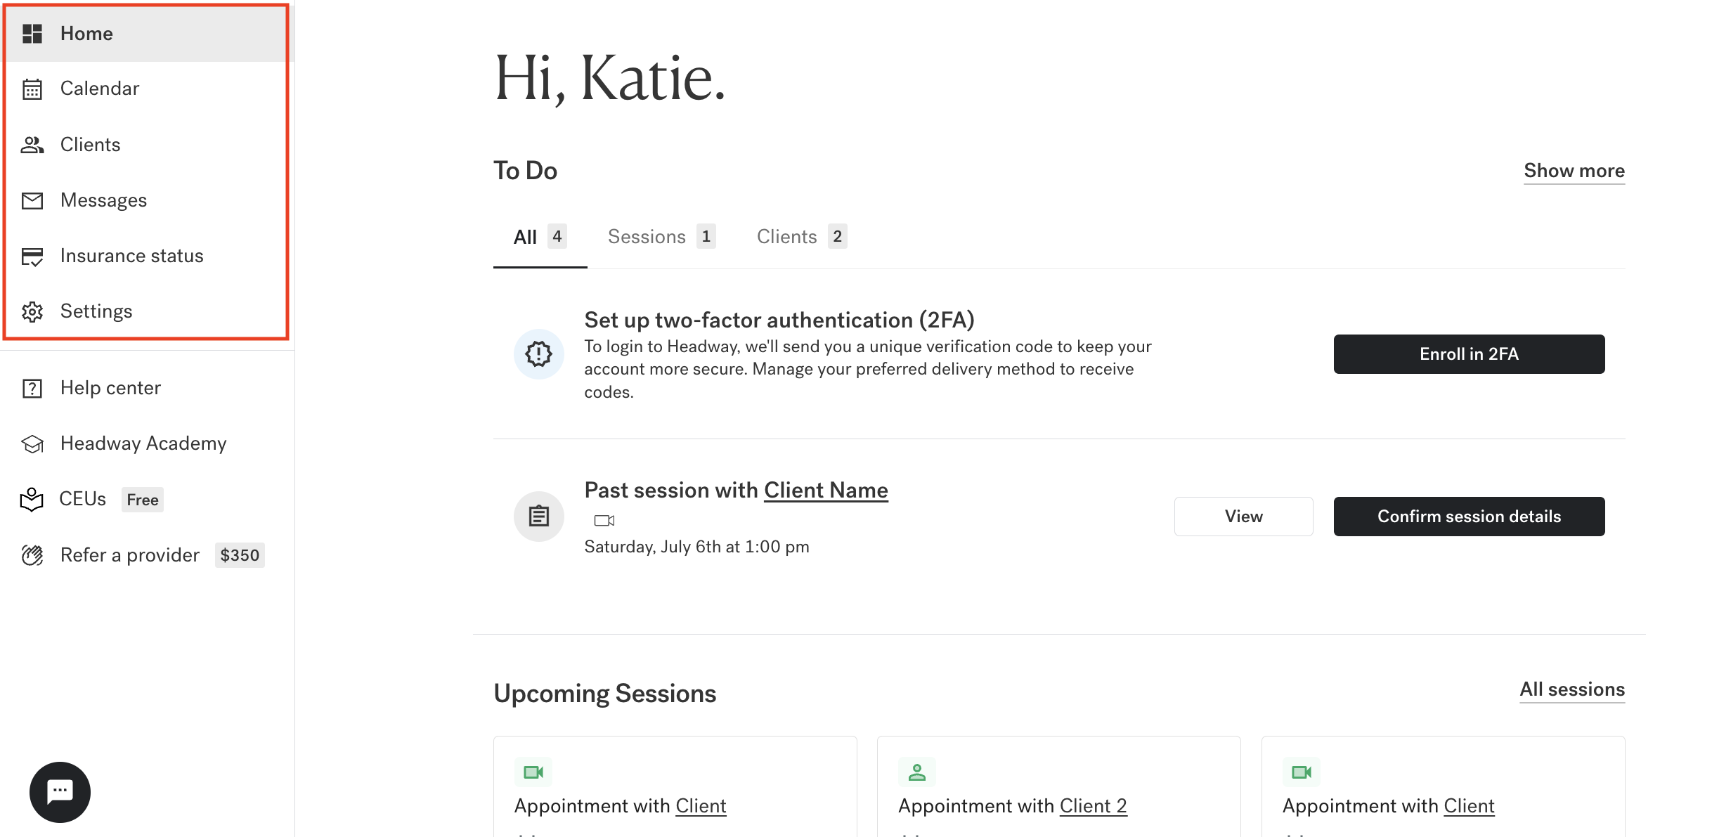Screen dimensions: 1712x837
Task: Click the CEUs reading icon
Action: point(32,500)
